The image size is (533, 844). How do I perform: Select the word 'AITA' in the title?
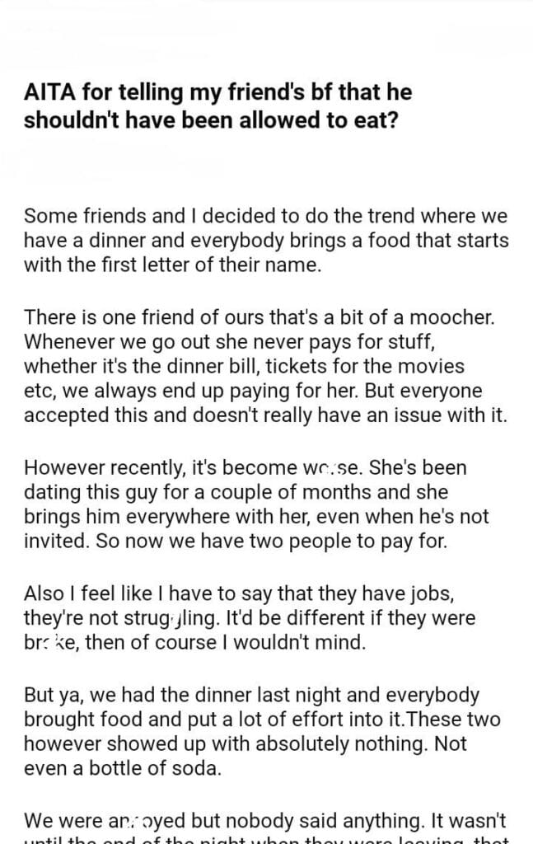(50, 92)
